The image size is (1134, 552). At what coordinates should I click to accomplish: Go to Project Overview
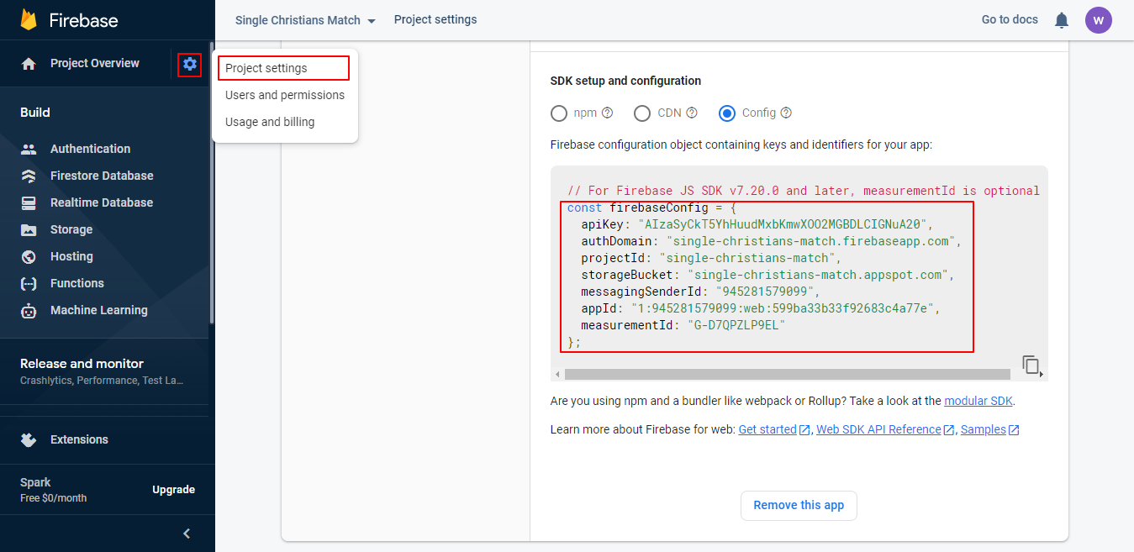[95, 63]
